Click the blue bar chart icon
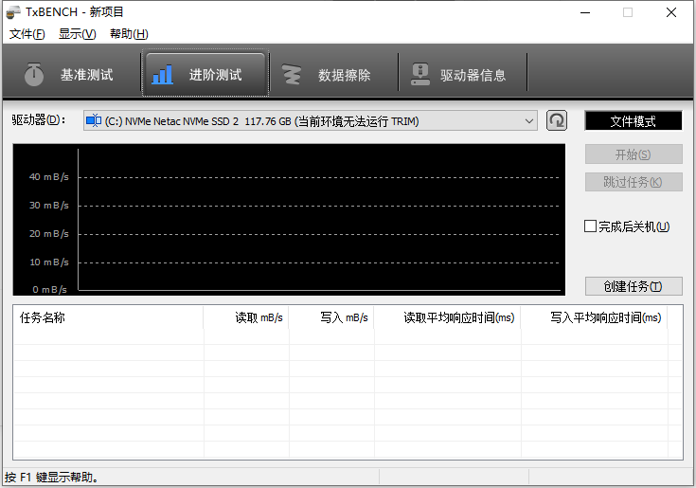 coord(162,74)
